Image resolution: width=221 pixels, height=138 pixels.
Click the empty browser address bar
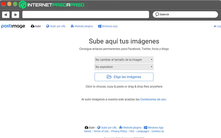pos(86,15)
